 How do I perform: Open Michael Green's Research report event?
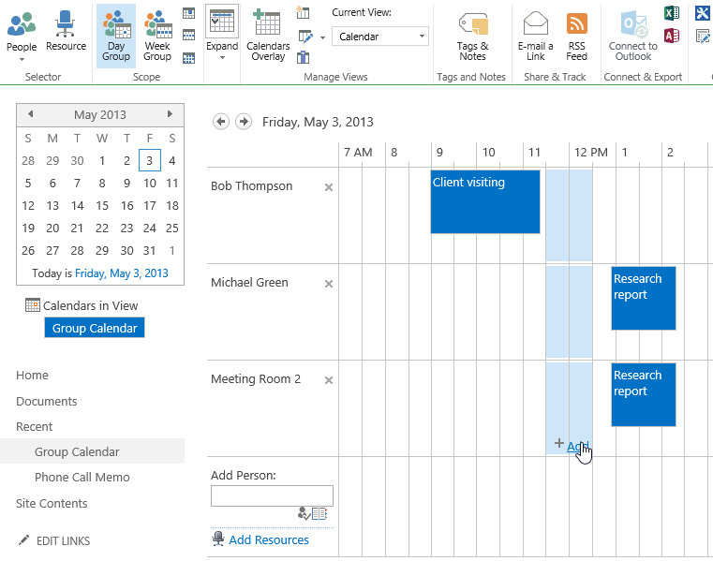coord(644,298)
